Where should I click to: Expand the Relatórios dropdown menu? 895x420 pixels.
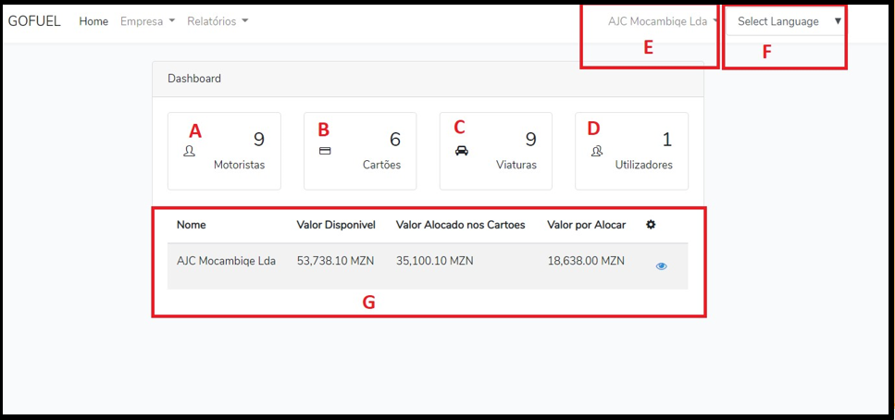218,21
